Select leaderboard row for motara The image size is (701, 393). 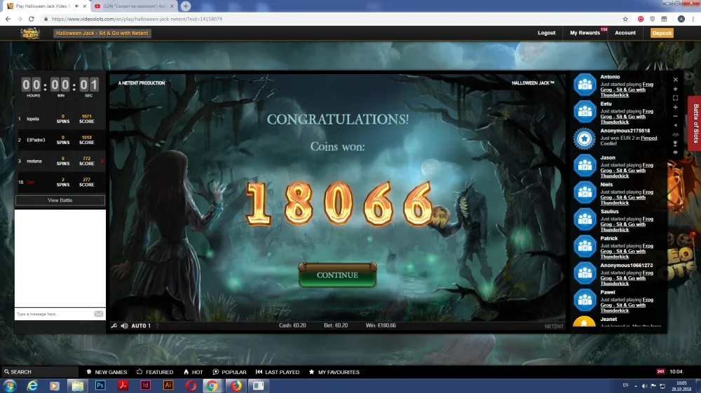[60, 161]
